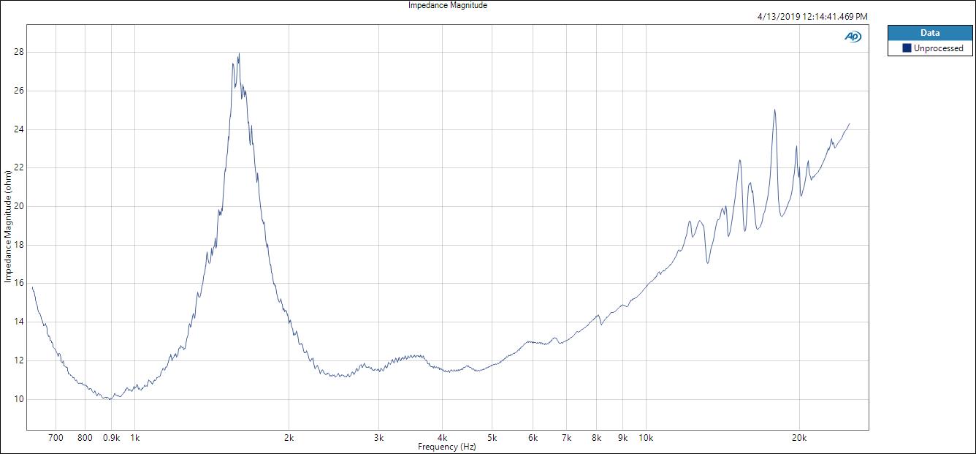Image resolution: width=976 pixels, height=454 pixels.
Task: Click the Data legend header
Action: coord(930,33)
